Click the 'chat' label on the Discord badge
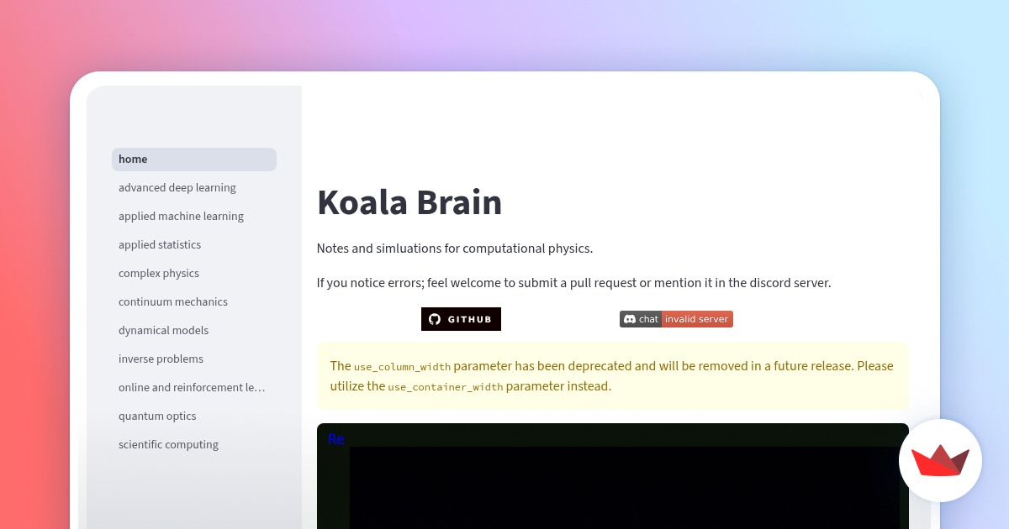The width and height of the screenshot is (1009, 529). tap(647, 319)
